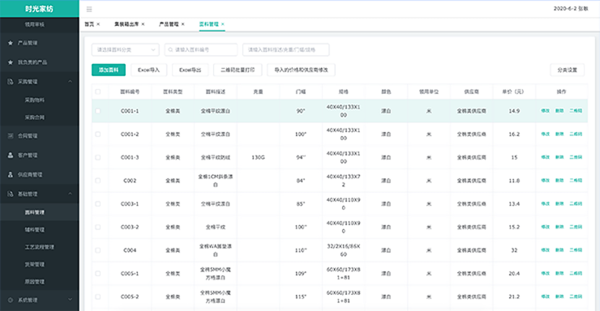Image resolution: width=600 pixels, height=311 pixels.
Task: Collapse 采购管理 with its chevron
Action: coord(70,81)
